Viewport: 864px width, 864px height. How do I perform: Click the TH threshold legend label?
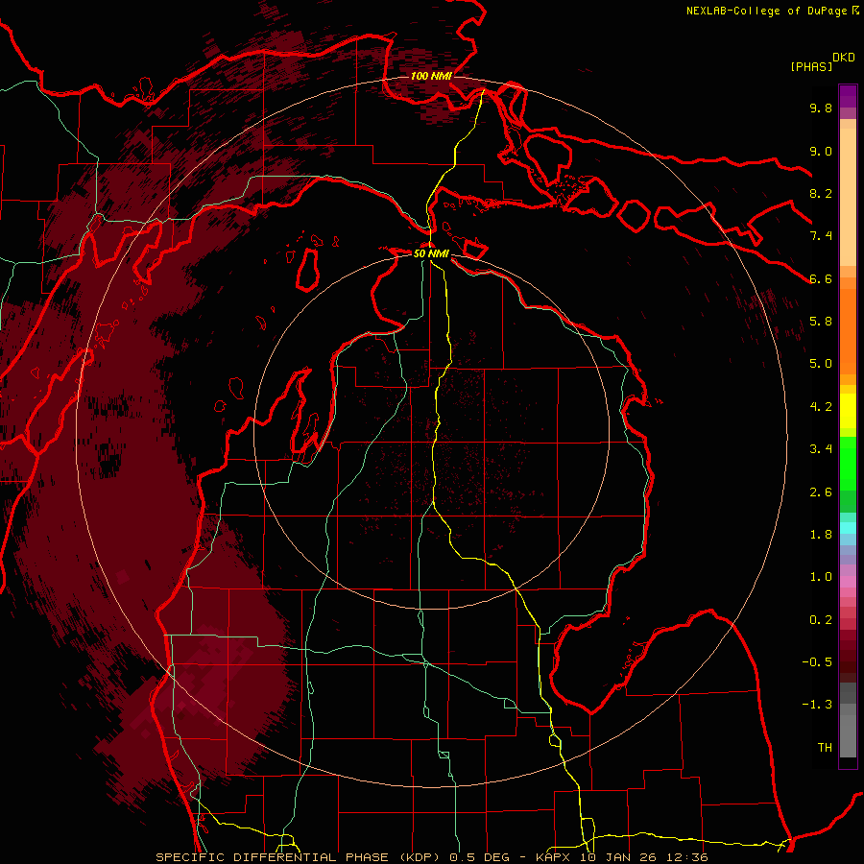(825, 748)
